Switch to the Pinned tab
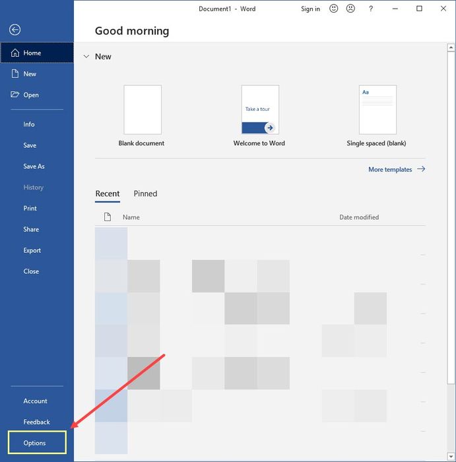The width and height of the screenshot is (456, 462). pyautogui.click(x=145, y=193)
